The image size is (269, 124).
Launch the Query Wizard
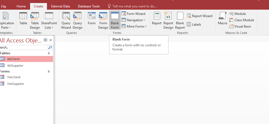(66, 20)
